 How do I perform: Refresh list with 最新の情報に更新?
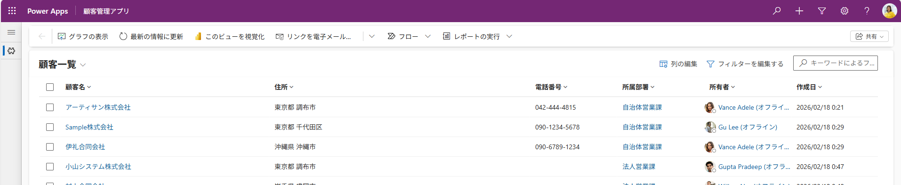point(151,36)
